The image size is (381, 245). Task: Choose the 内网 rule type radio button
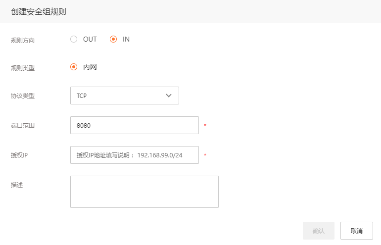click(x=74, y=67)
